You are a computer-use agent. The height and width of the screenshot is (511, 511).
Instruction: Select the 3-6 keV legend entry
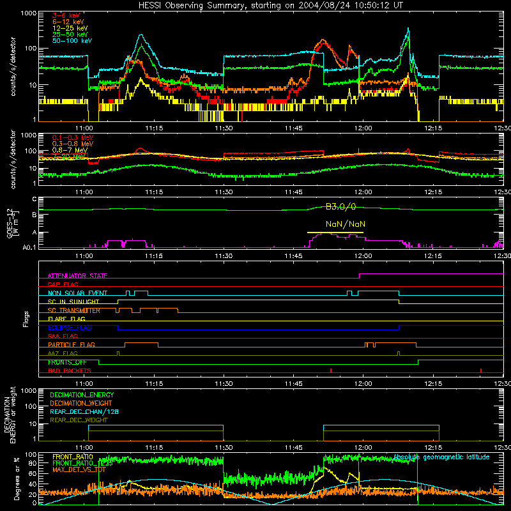point(66,15)
